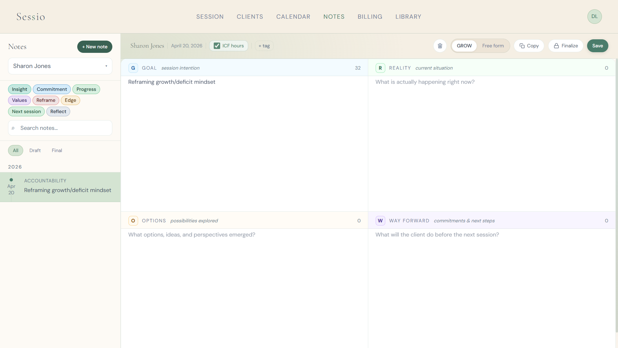
Task: Open the Apr 20 Accountability note
Action: tap(60, 187)
